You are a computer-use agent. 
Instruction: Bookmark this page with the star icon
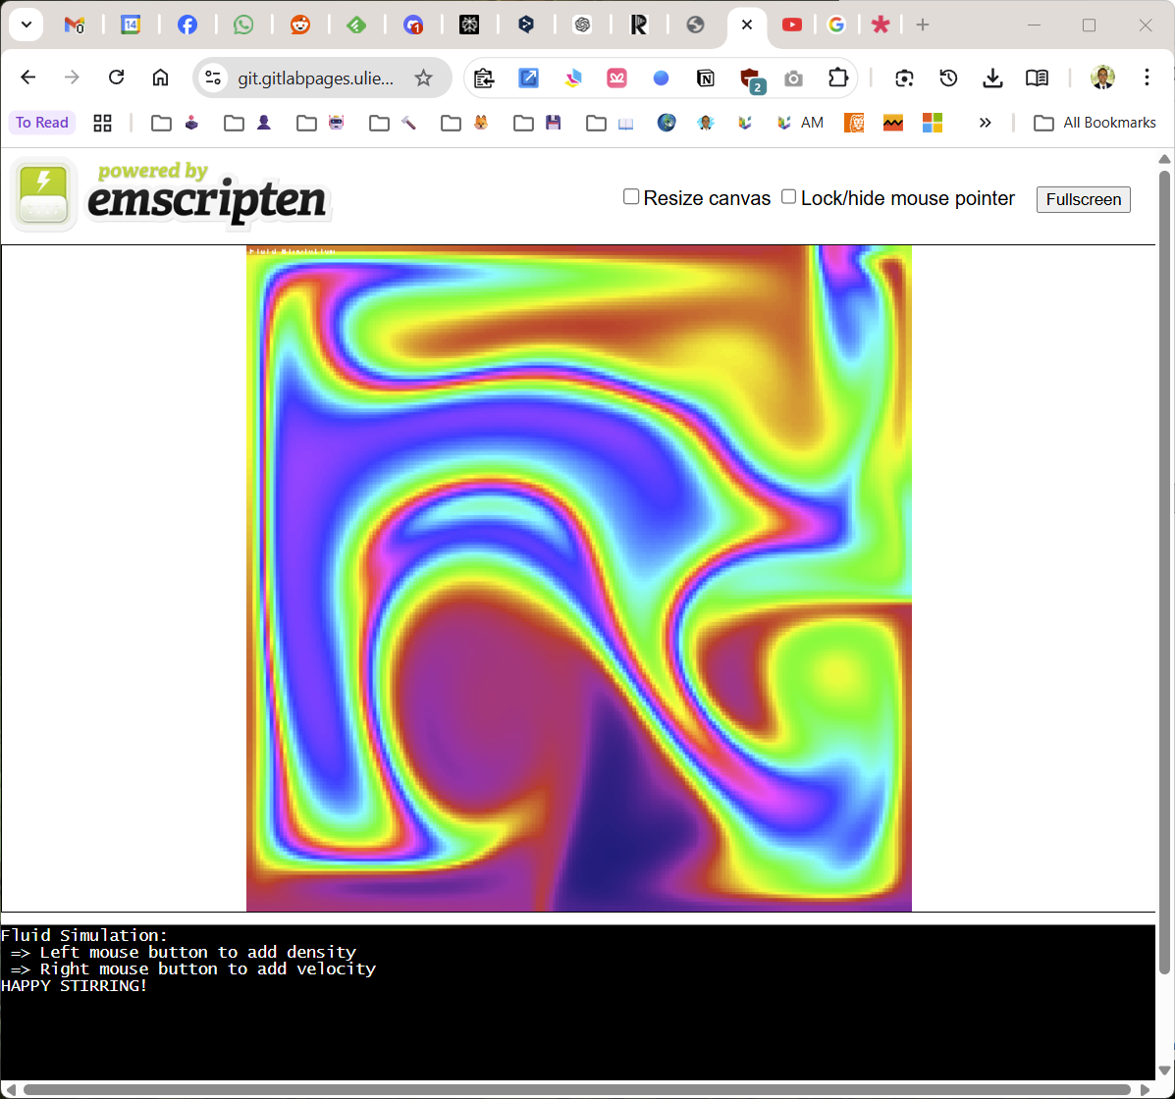[x=423, y=78]
